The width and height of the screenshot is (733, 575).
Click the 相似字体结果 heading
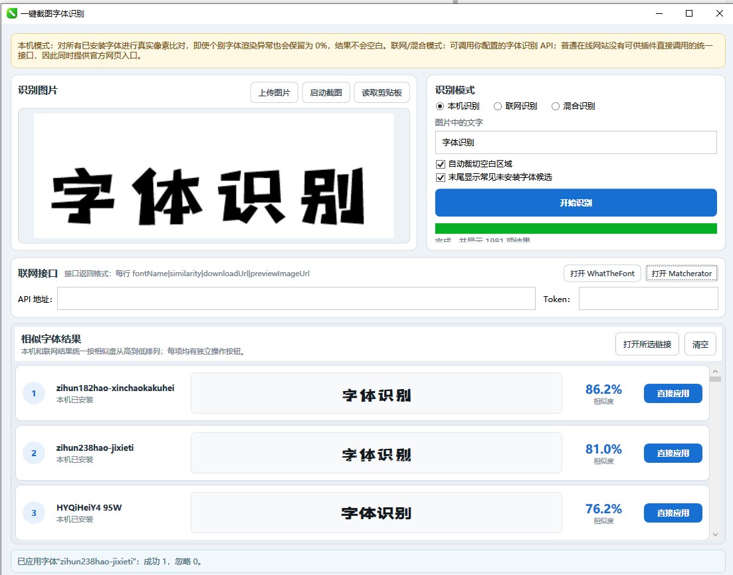pyautogui.click(x=51, y=339)
